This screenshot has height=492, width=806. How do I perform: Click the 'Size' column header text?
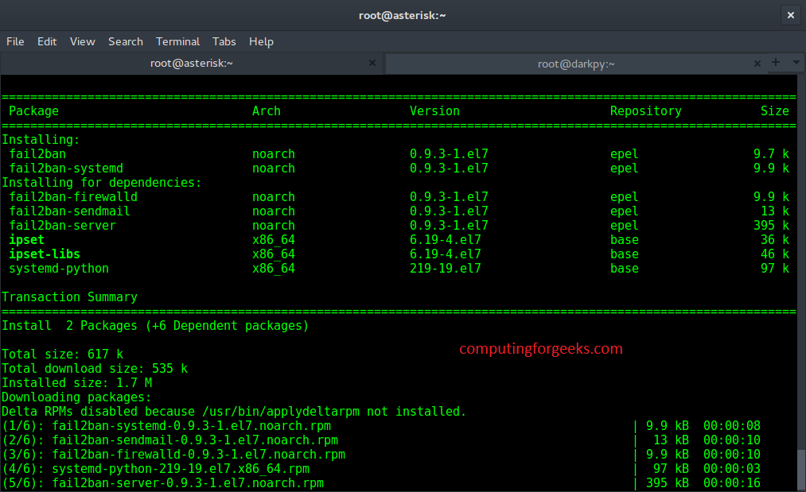click(775, 111)
